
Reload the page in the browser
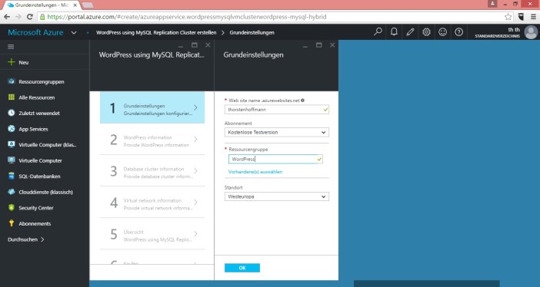pos(30,16)
